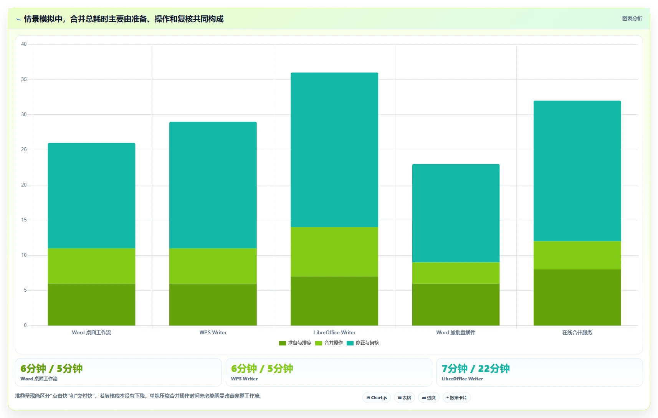This screenshot has height=418, width=658.
Task: Click the light green 合并操作 segment of the Word 桌面工作流 bar
Action: pyautogui.click(x=91, y=266)
